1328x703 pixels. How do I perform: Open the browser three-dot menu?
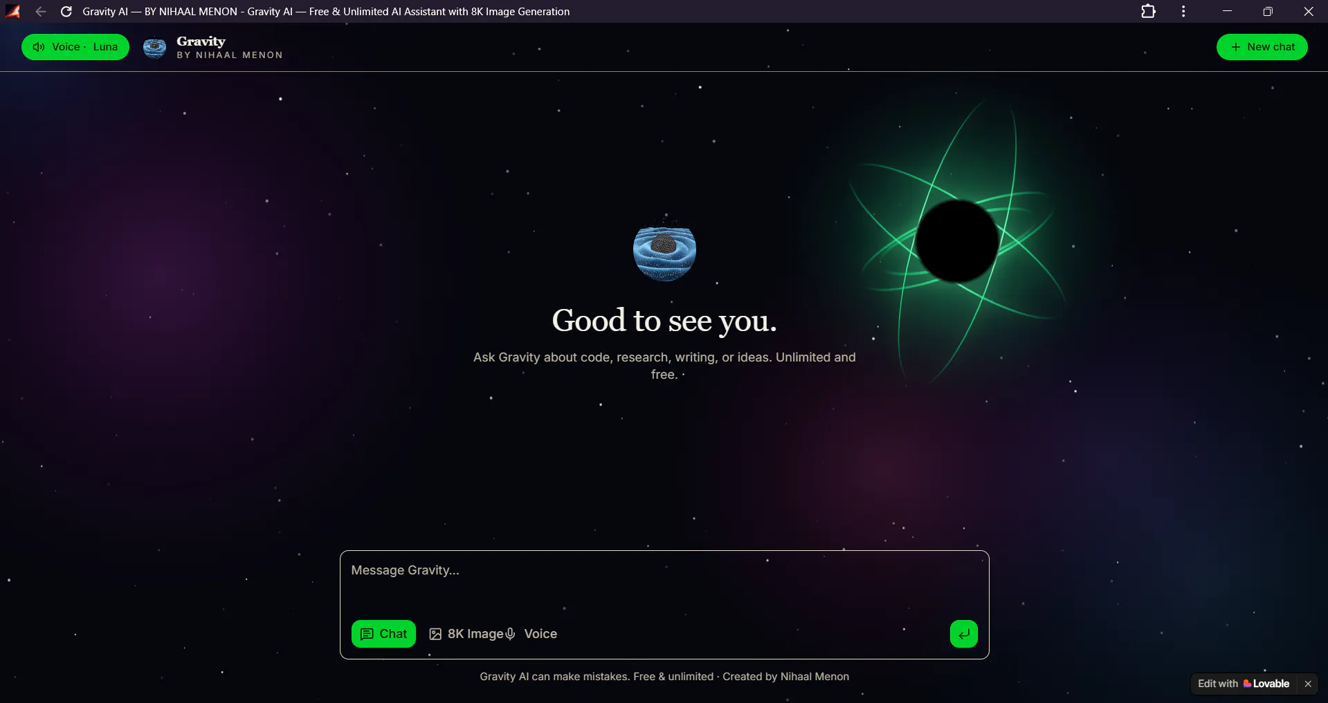point(1183,12)
